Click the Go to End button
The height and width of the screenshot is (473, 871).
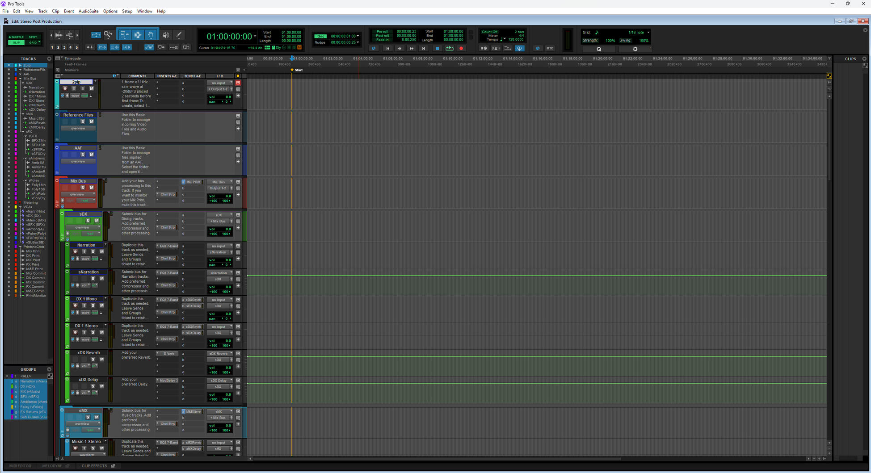click(x=424, y=48)
